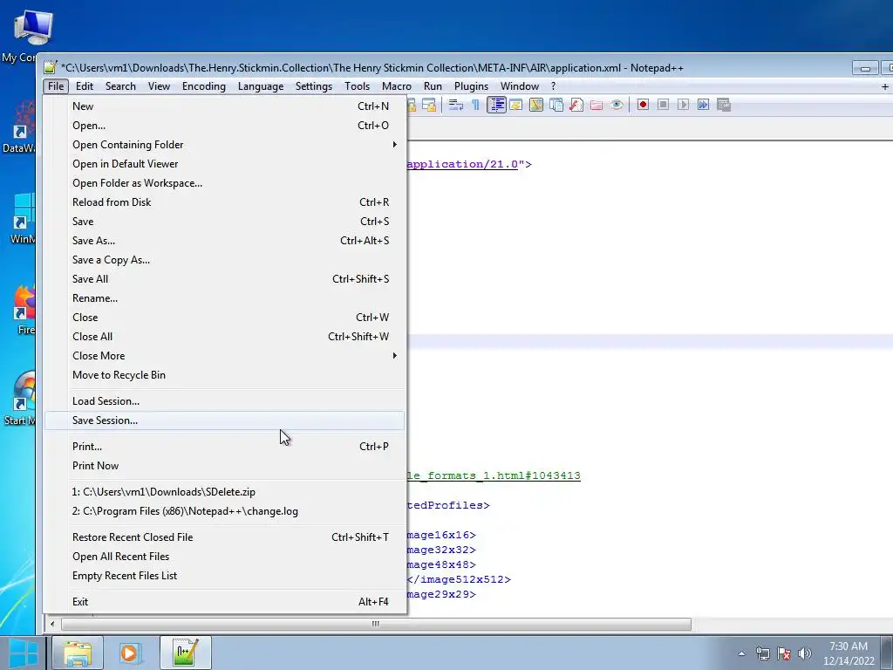This screenshot has height=670, width=893.
Task: Choose Save Session...
Action: pos(224,420)
